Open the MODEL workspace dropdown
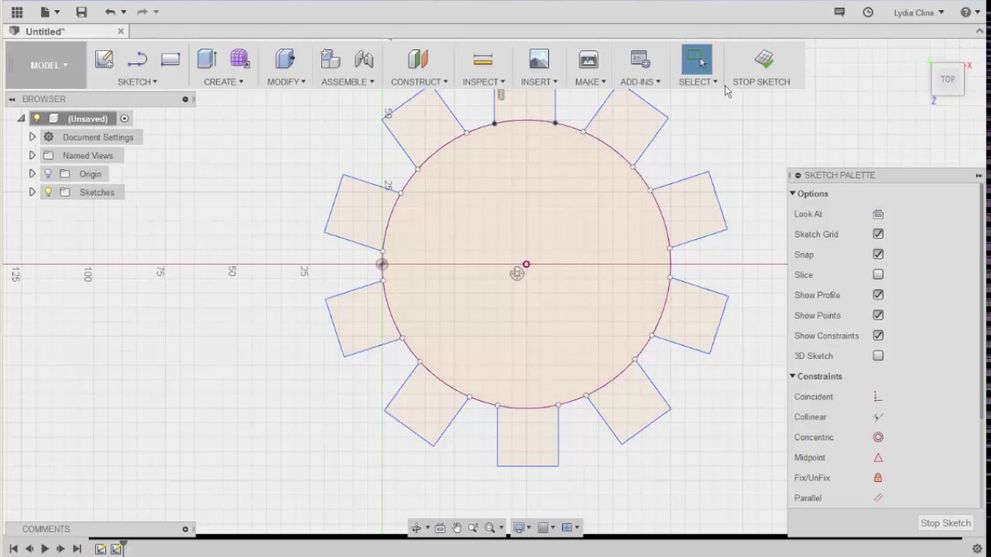This screenshot has height=557, width=991. pyautogui.click(x=49, y=66)
